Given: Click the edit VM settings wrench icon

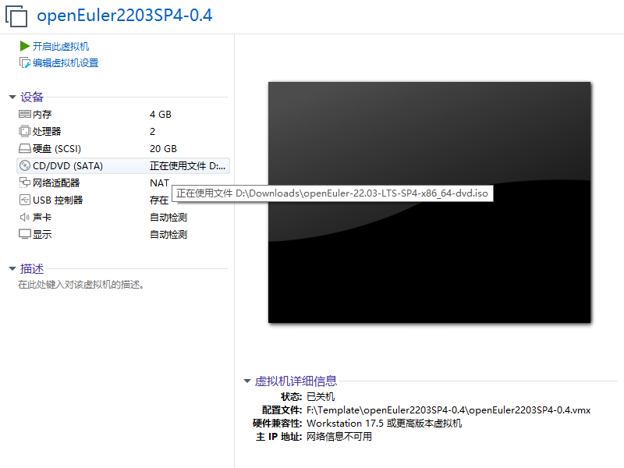Looking at the screenshot, I should click(25, 63).
